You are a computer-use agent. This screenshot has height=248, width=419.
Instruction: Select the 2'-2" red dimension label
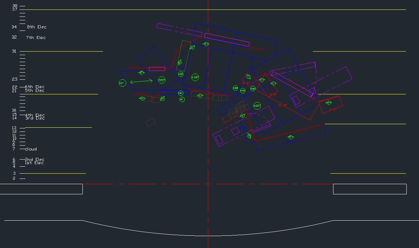click(x=246, y=83)
